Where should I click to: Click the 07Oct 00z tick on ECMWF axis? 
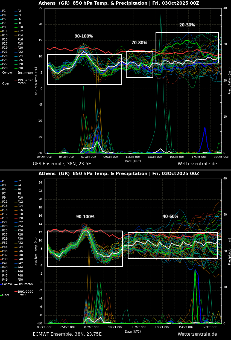click(x=91, y=327)
